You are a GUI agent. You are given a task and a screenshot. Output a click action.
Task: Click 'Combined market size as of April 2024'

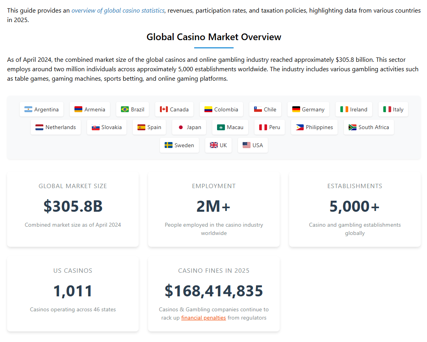[x=73, y=225]
